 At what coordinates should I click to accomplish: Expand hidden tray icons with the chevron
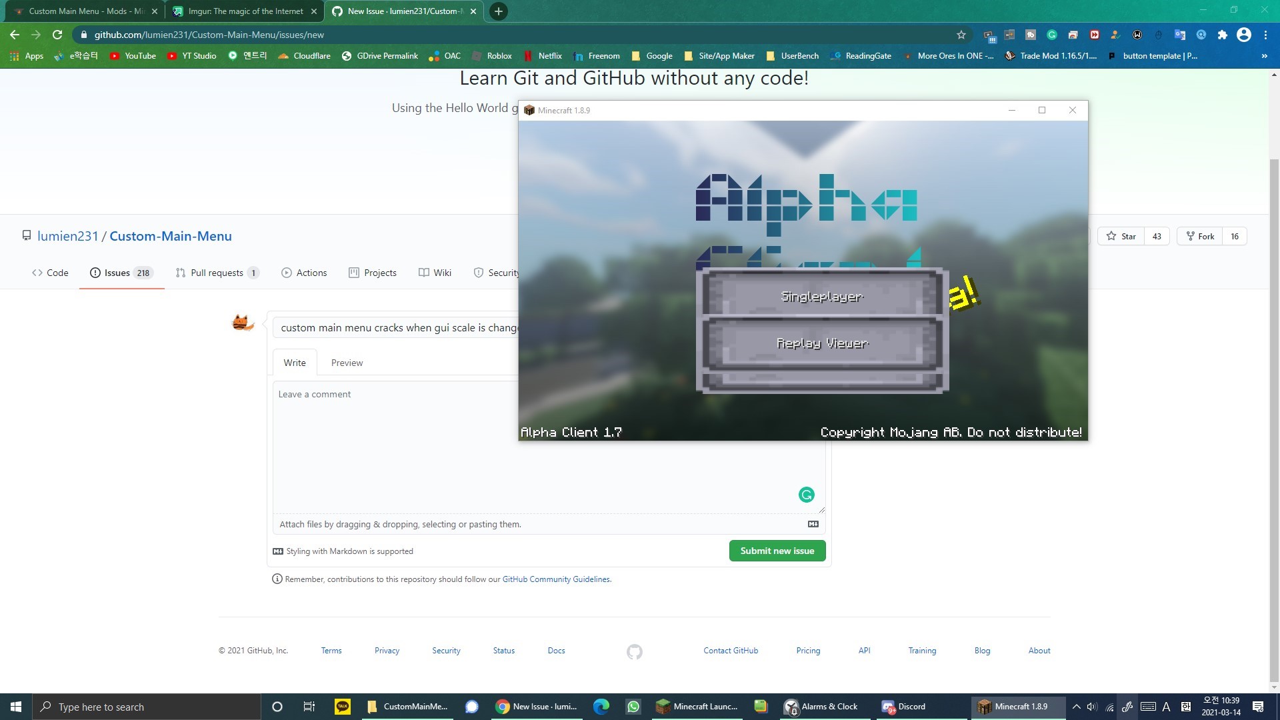click(1075, 707)
